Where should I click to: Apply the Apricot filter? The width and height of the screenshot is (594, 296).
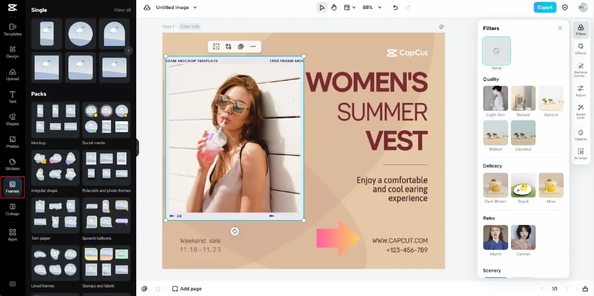551,98
